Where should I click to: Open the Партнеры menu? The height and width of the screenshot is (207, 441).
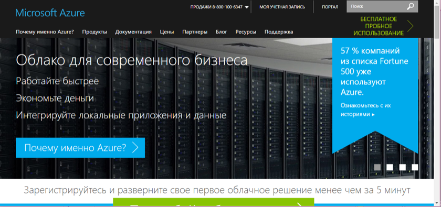point(195,32)
